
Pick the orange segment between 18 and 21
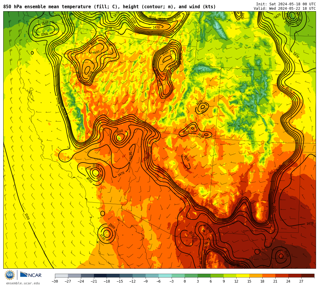[269, 275]
